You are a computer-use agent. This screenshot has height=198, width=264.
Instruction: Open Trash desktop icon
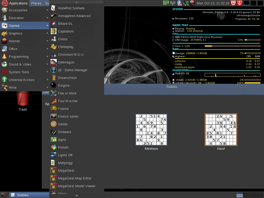(x=23, y=101)
